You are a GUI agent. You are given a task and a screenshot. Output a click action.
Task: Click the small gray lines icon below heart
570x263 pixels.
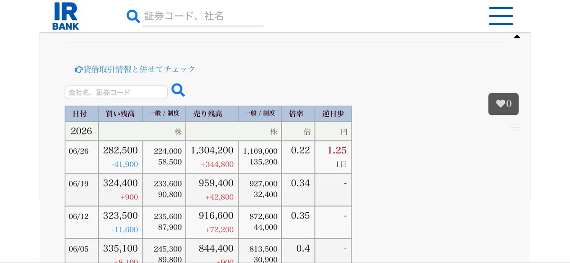pos(515,127)
